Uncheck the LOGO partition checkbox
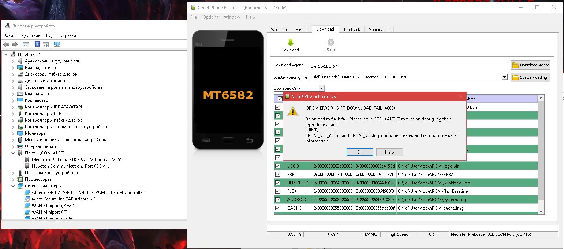The height and width of the screenshot is (249, 564). click(277, 166)
